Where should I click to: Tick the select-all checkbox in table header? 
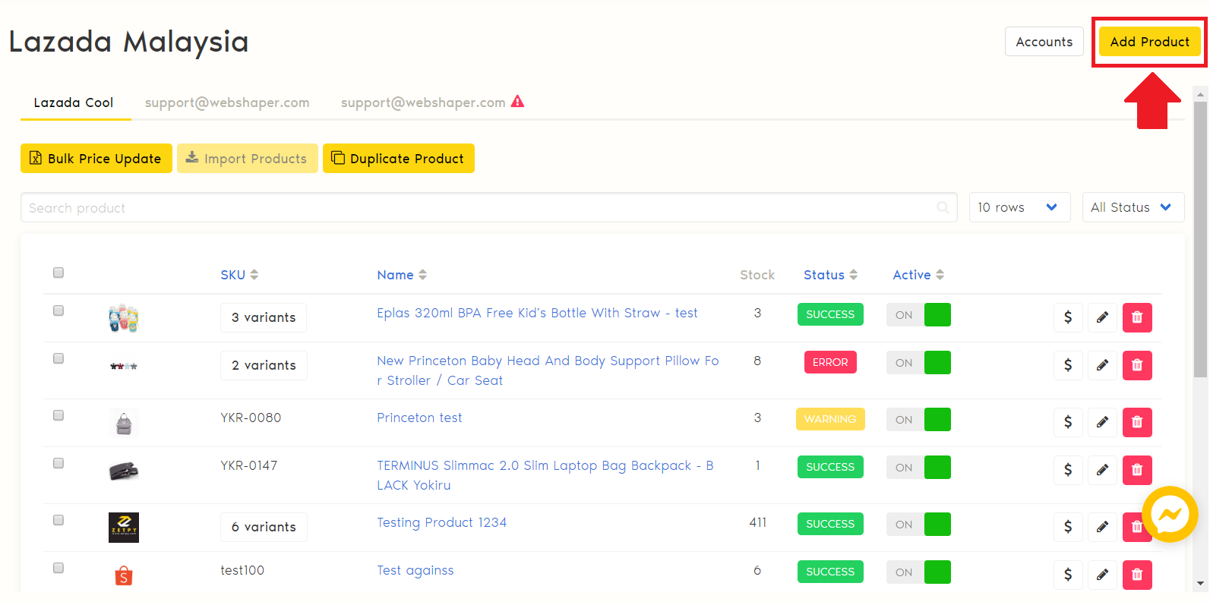(58, 273)
